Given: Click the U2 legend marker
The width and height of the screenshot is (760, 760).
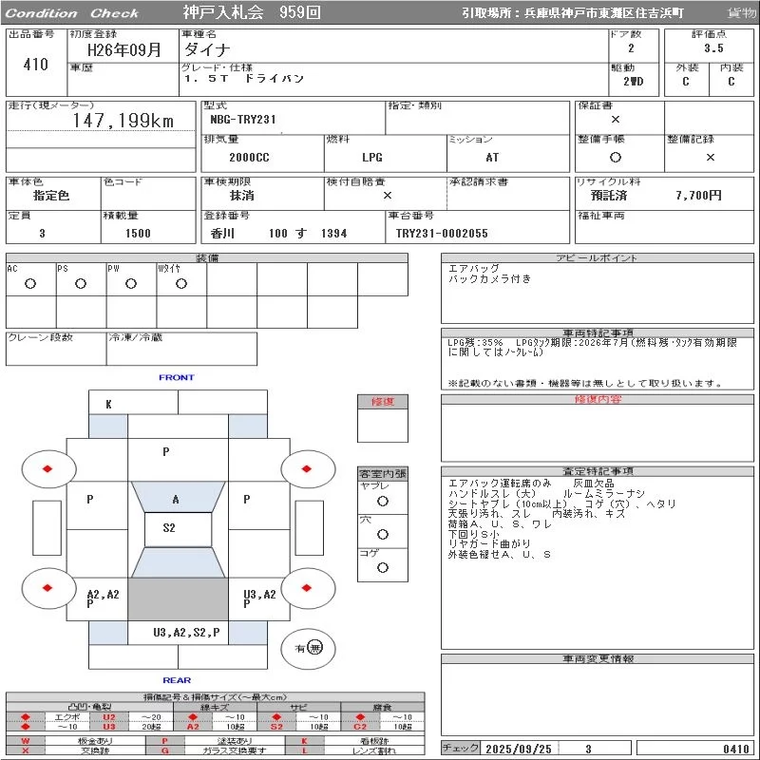Looking at the screenshot, I should [109, 717].
